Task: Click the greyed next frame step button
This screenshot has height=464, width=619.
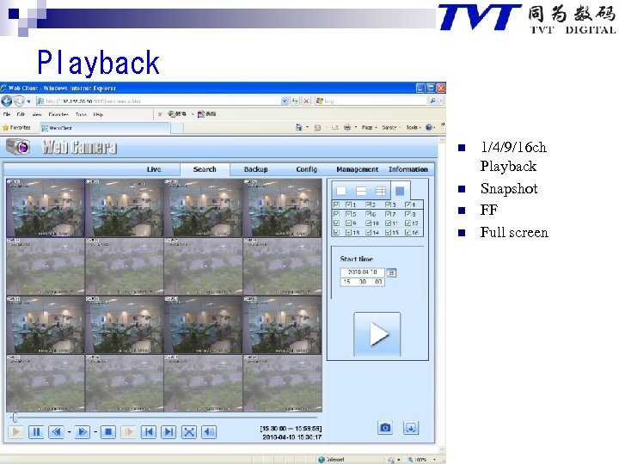Action: click(128, 432)
